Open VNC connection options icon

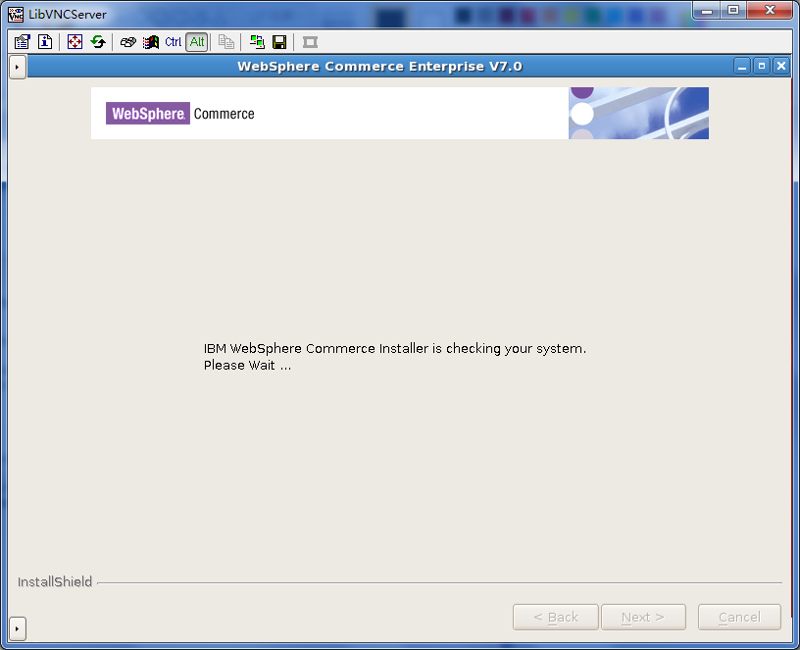pyautogui.click(x=22, y=42)
